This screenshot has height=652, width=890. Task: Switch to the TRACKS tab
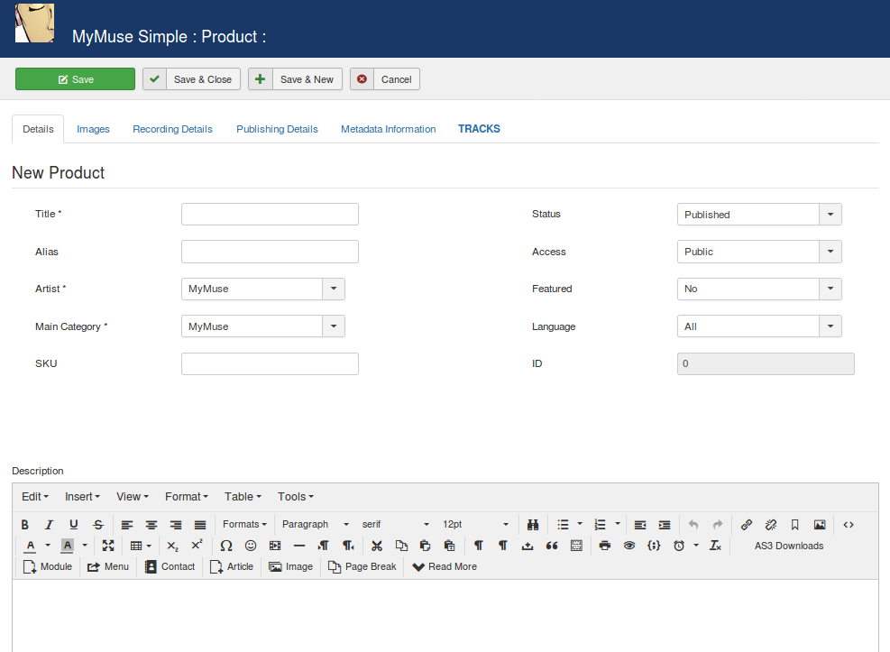(x=479, y=129)
